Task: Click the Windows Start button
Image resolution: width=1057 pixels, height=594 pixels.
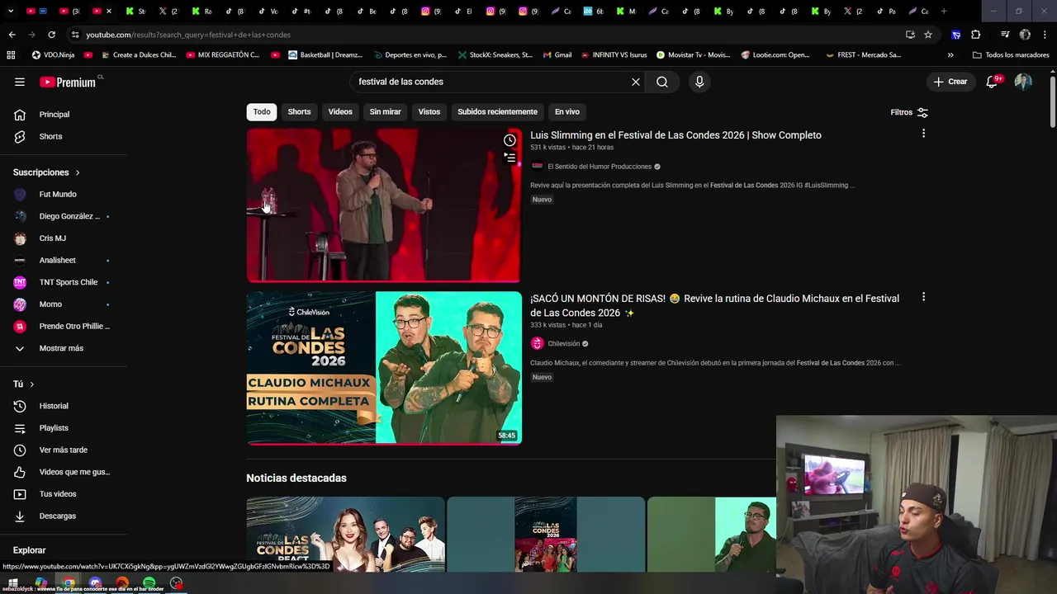Action: point(13,583)
